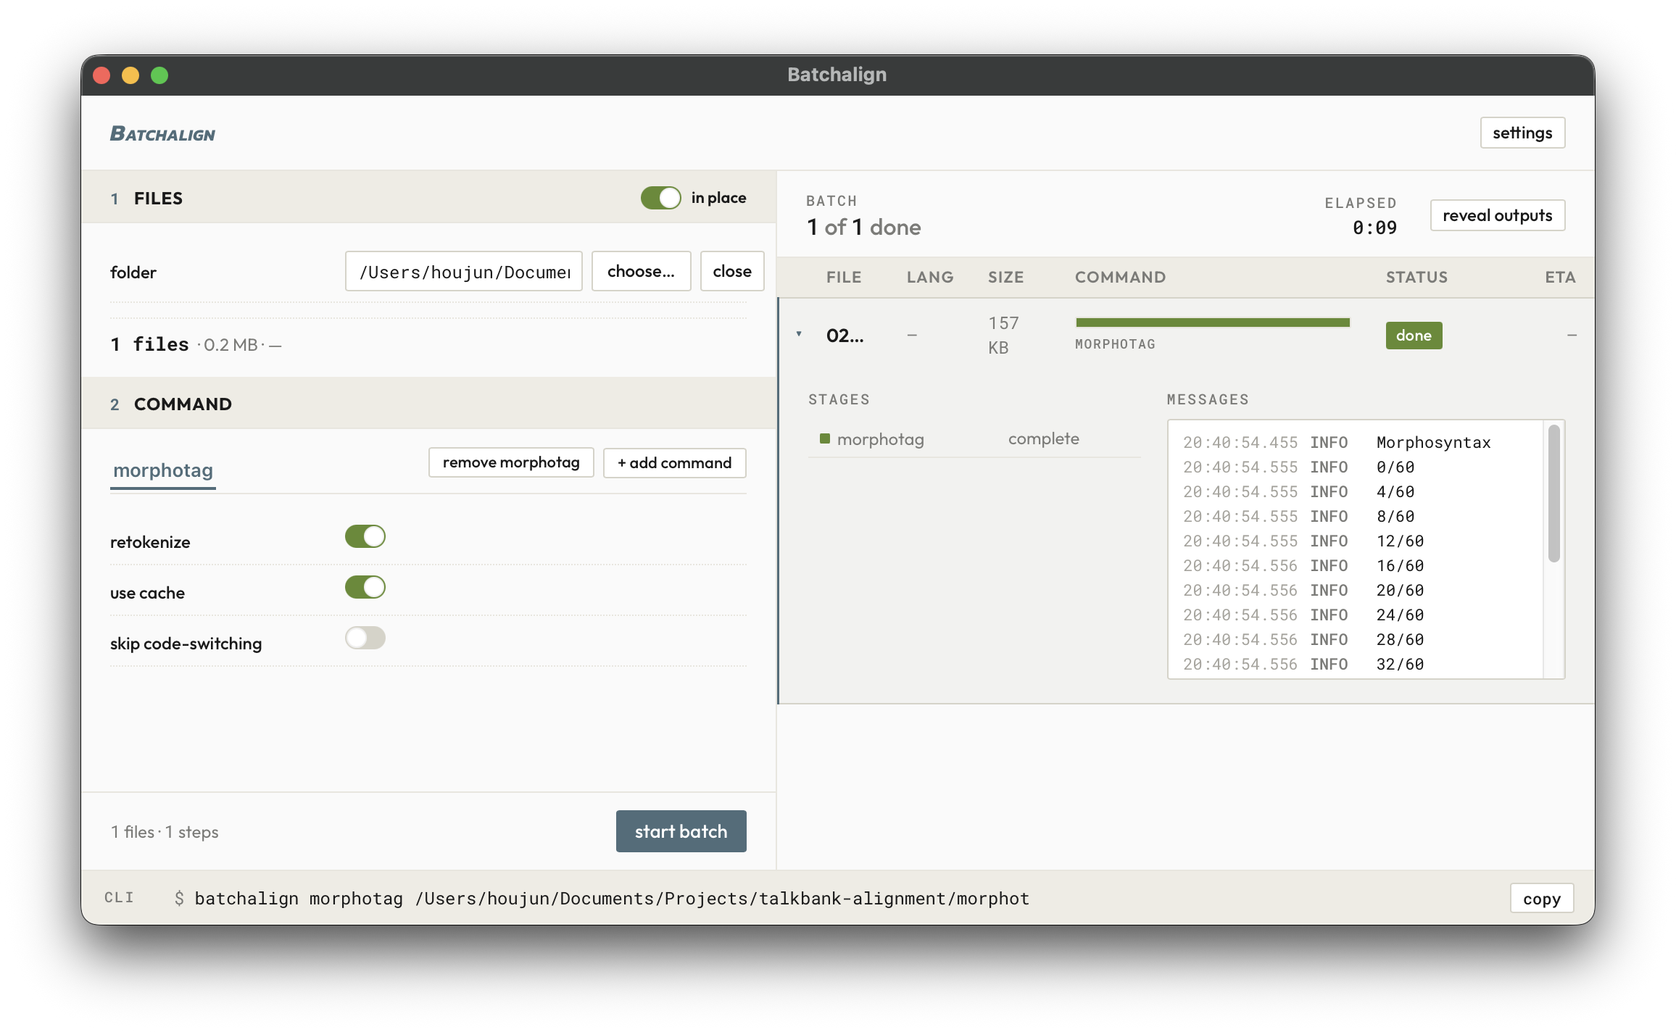Copy the CLI command

tap(1542, 899)
